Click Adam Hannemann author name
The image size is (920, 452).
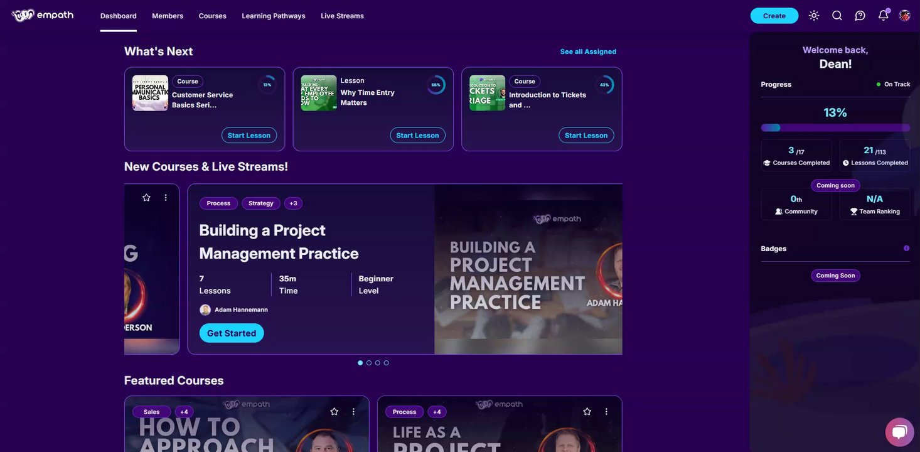(241, 309)
